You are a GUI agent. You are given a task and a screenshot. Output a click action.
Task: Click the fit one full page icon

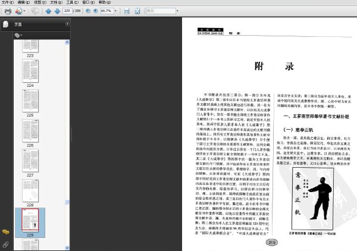click(x=137, y=11)
